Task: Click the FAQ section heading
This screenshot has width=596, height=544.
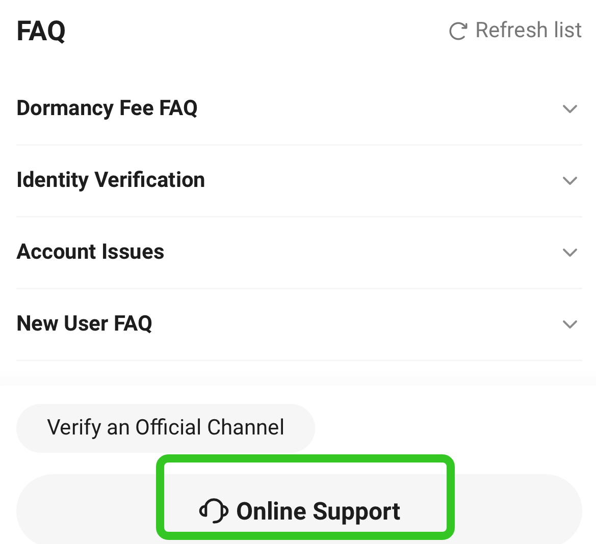Action: 41,31
